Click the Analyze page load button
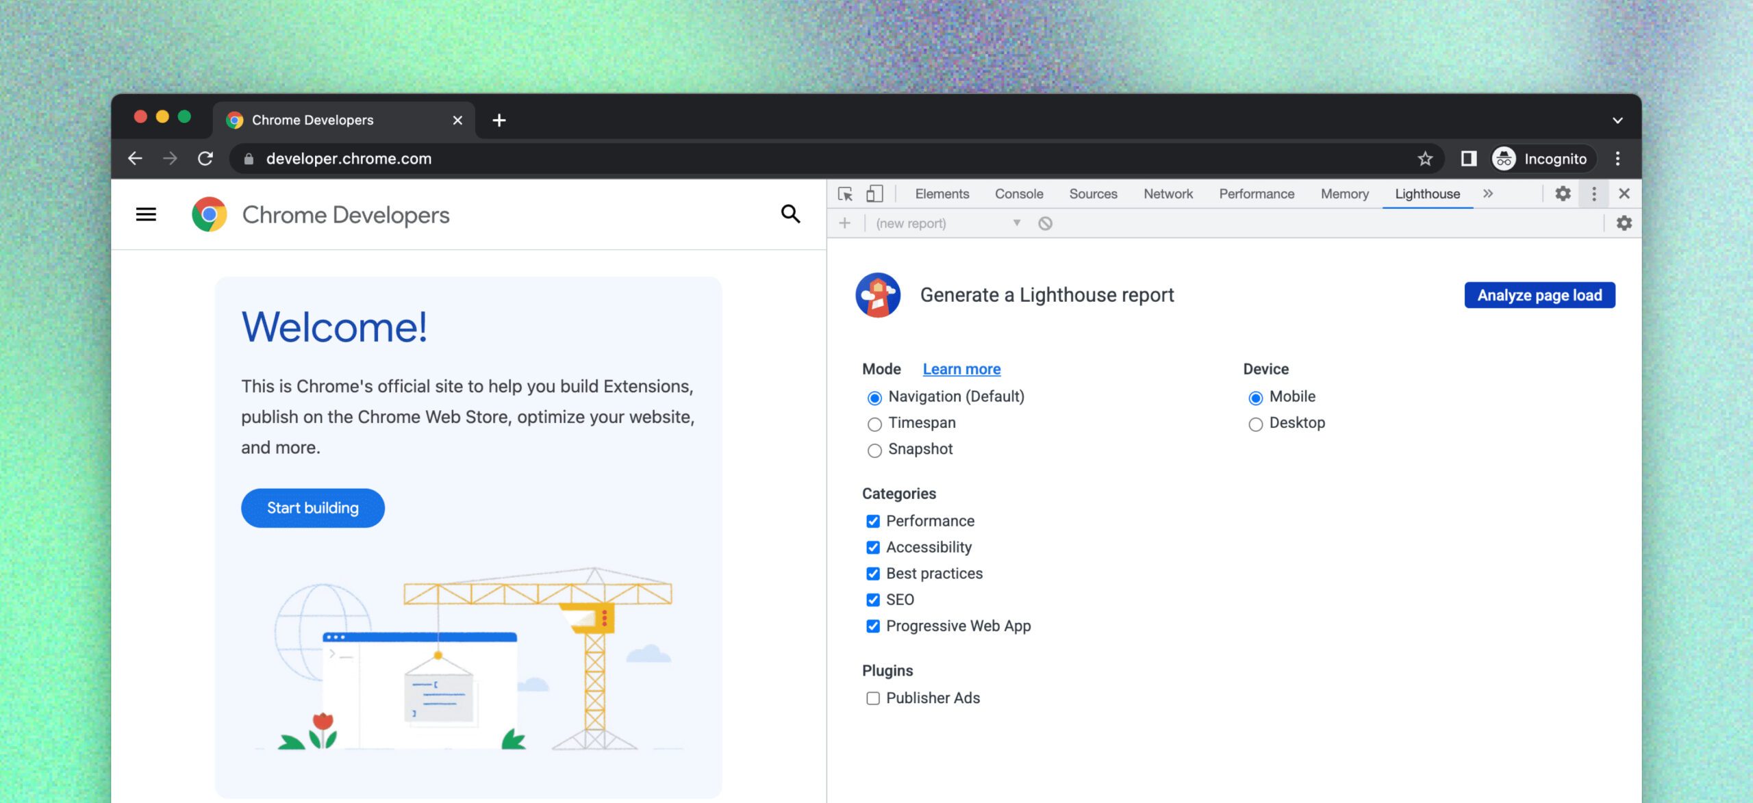Image resolution: width=1753 pixels, height=803 pixels. [1539, 295]
